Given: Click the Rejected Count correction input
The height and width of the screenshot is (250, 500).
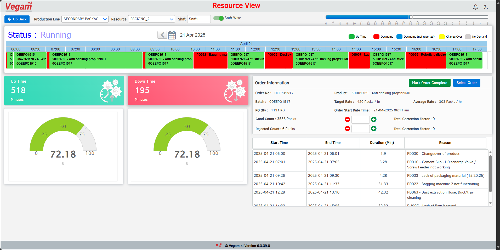Looking at the screenshot, I should (360, 129).
